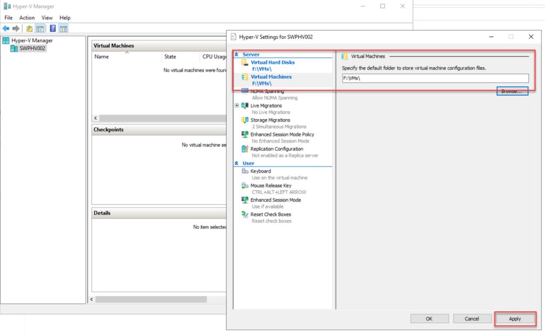Click the blue Help toolbar icon
The width and height of the screenshot is (545, 333).
point(53,28)
